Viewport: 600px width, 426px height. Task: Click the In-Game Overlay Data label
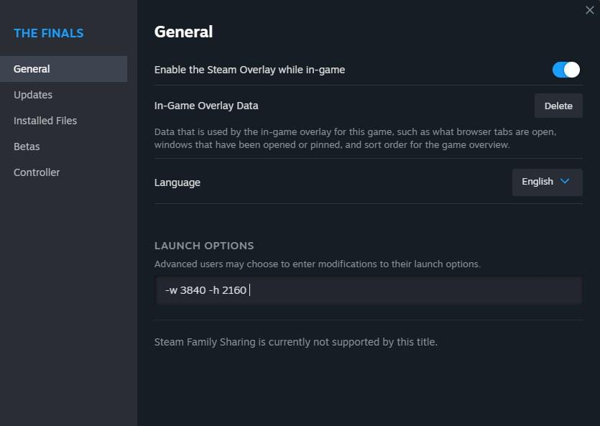pos(206,106)
